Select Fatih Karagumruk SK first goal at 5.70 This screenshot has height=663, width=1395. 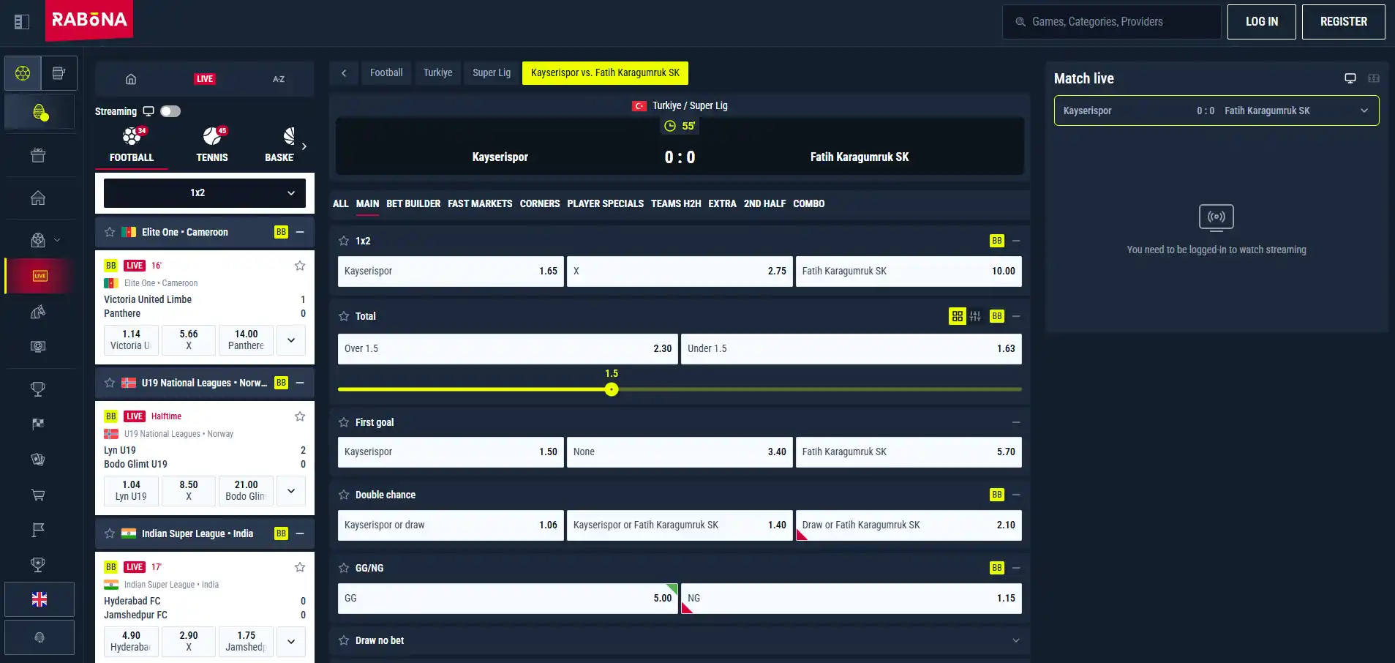[909, 452]
